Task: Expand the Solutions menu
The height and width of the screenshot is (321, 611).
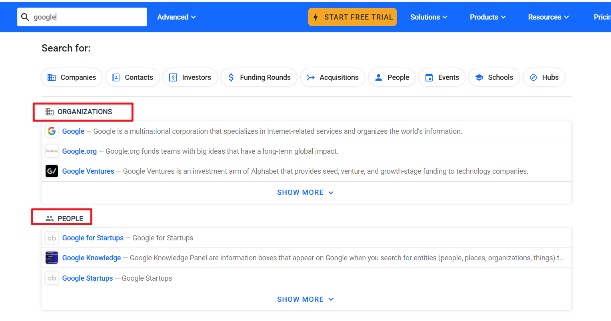Action: [429, 17]
